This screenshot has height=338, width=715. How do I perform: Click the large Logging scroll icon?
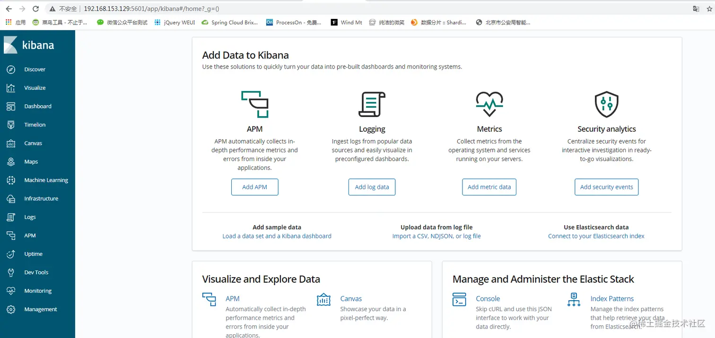(x=372, y=104)
